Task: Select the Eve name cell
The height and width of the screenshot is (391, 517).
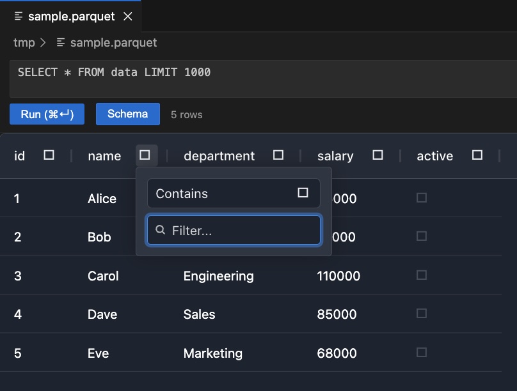Action: [98, 353]
